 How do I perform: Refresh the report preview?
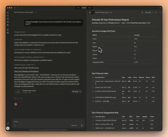(x=156, y=13)
